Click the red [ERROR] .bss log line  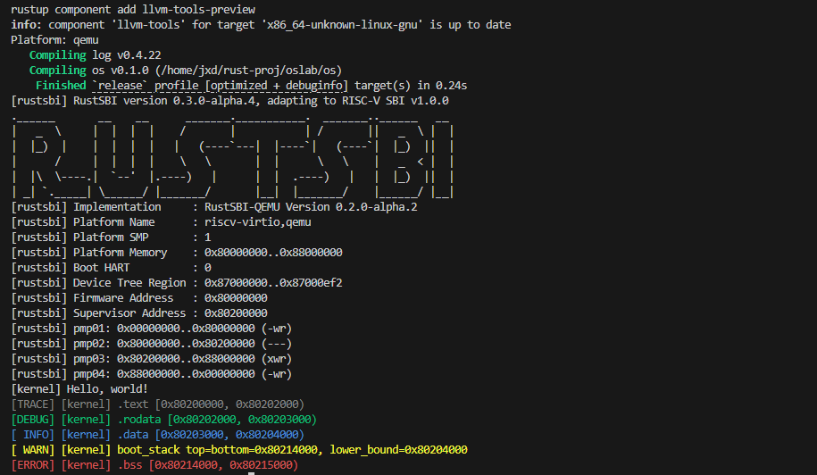click(x=154, y=464)
